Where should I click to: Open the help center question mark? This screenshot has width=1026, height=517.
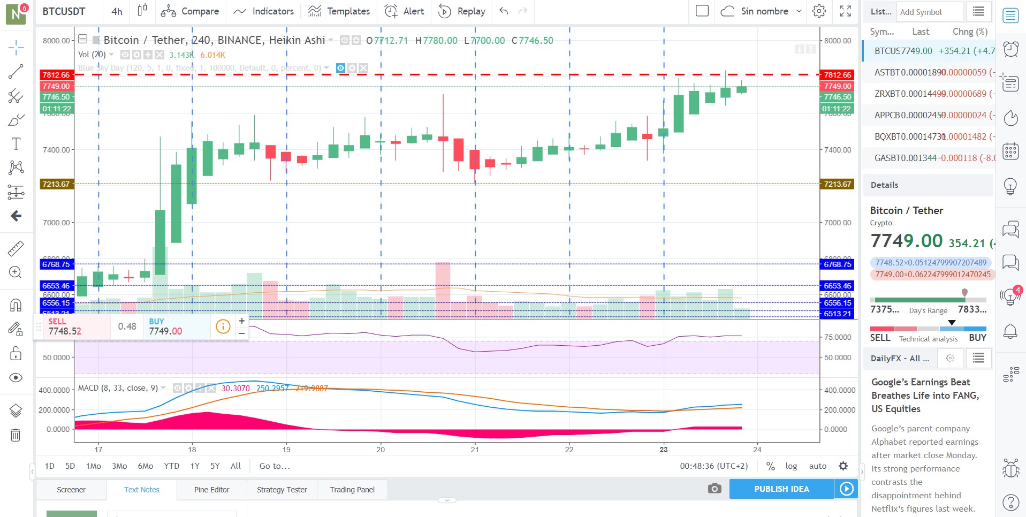click(1010, 503)
